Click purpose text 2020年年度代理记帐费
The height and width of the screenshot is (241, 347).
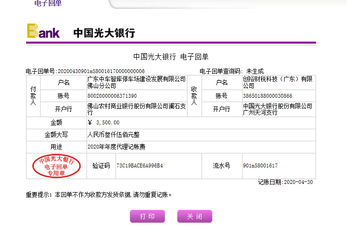tap(116, 147)
